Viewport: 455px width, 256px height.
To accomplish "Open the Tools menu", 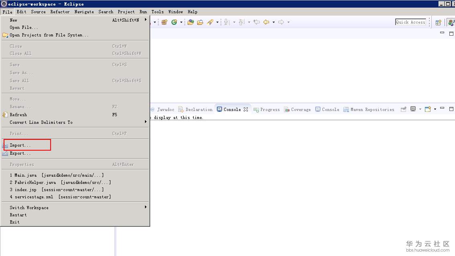I will point(157,12).
